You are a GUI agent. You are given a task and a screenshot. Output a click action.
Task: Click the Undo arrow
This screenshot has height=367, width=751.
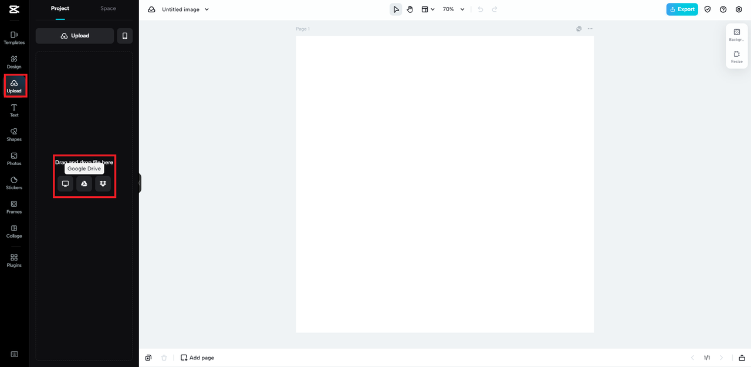point(481,9)
